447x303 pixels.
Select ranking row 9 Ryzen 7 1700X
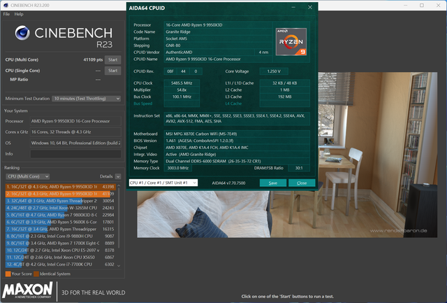(x=60, y=244)
